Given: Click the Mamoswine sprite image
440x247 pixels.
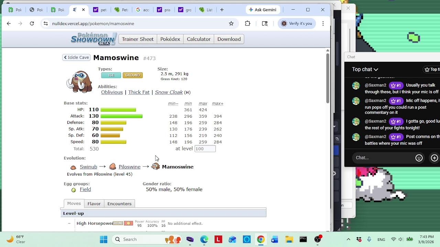Looking at the screenshot, I should [79, 81].
